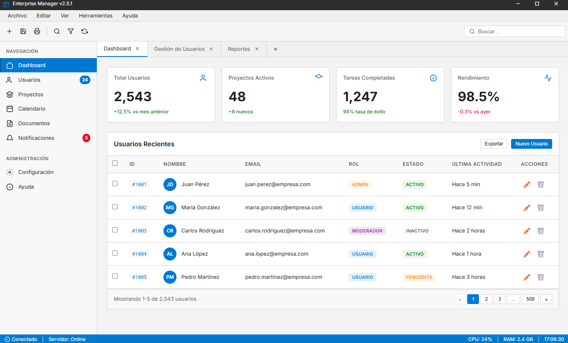568x343 pixels.
Task: Click the #1003 ID link
Action: click(139, 231)
